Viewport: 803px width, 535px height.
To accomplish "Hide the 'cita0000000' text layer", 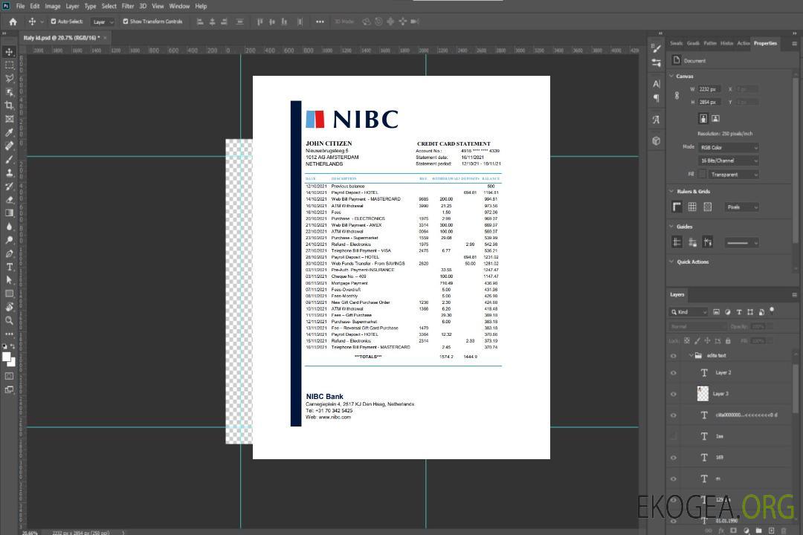I will pyautogui.click(x=674, y=415).
